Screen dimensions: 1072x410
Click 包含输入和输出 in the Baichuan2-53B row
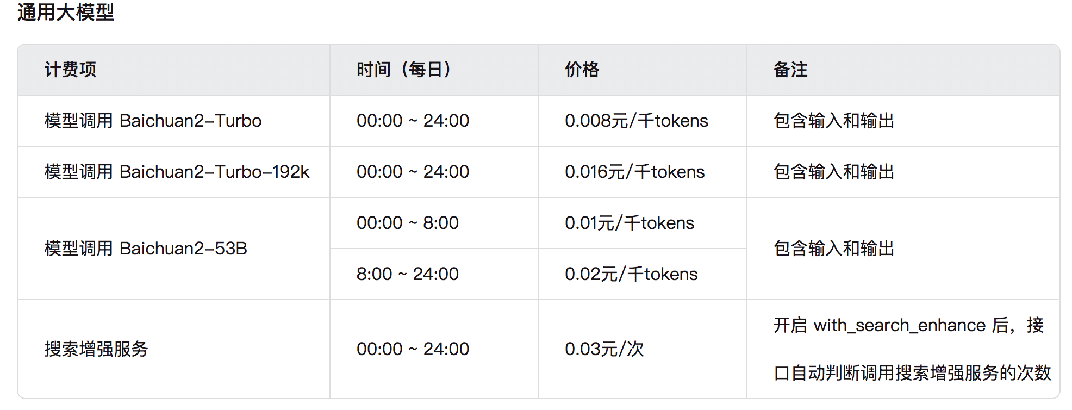point(834,249)
